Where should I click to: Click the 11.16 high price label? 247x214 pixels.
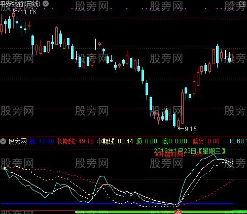tap(28, 12)
